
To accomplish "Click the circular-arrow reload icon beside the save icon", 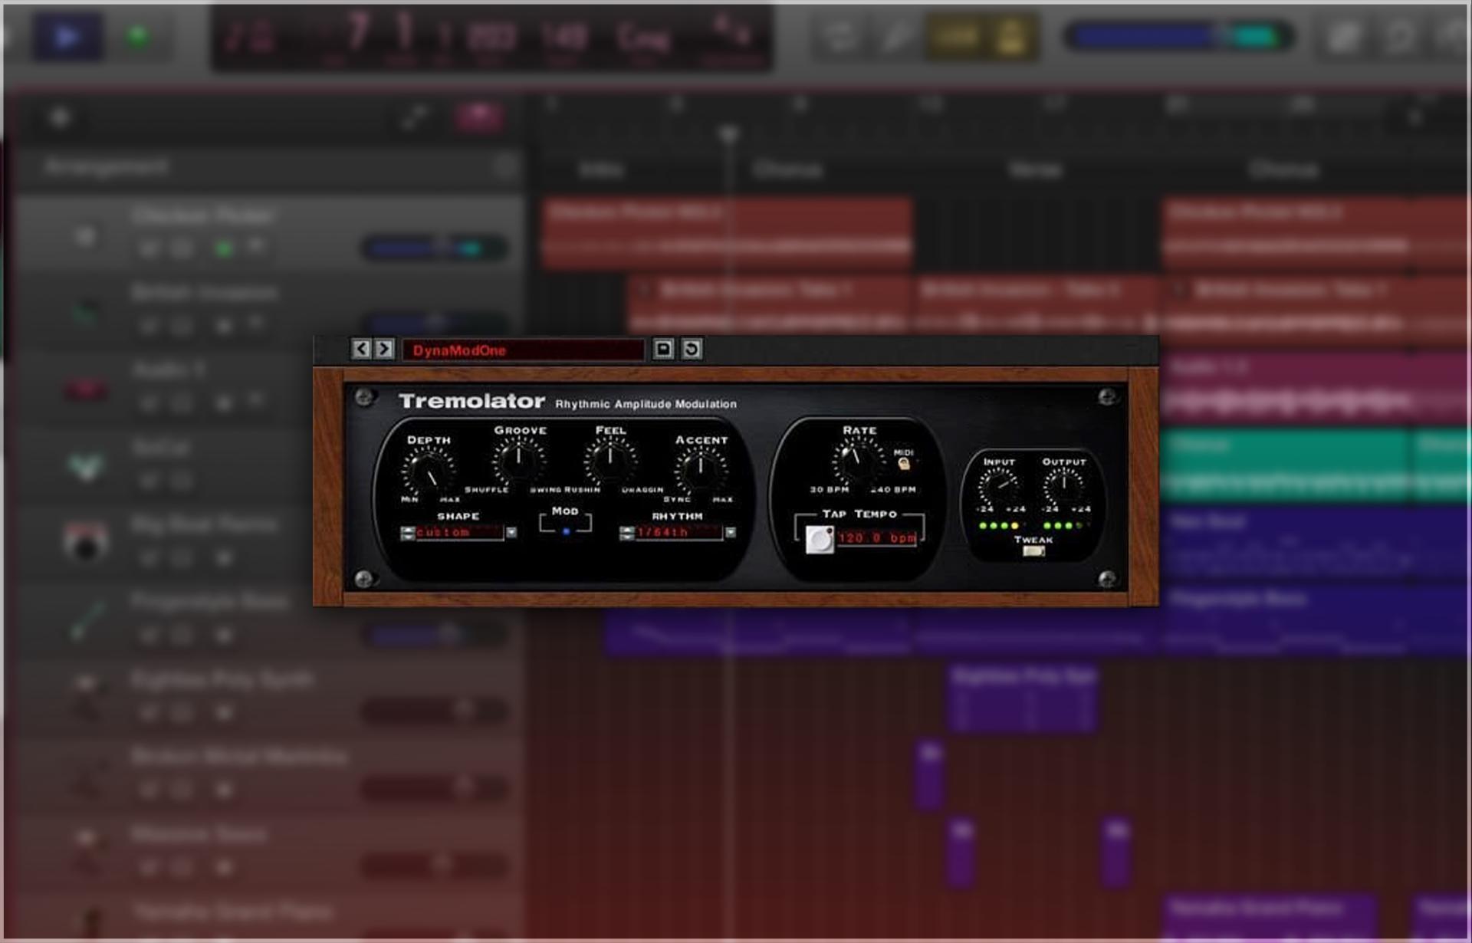I will coord(692,350).
